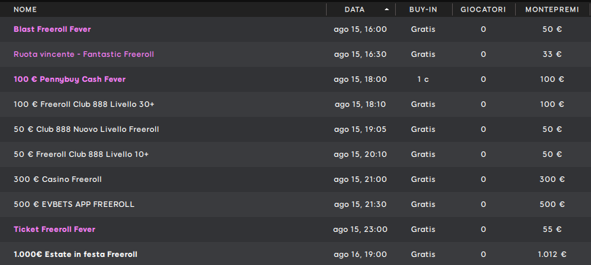Viewport: 591px width, 265px height.
Task: Open 1.000€ Estate in festa Freeroll
Action: [x=75, y=254]
